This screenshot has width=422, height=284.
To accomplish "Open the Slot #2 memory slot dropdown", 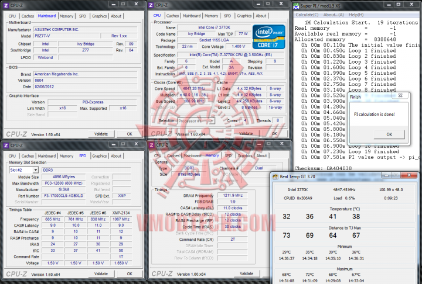I will [x=36, y=170].
